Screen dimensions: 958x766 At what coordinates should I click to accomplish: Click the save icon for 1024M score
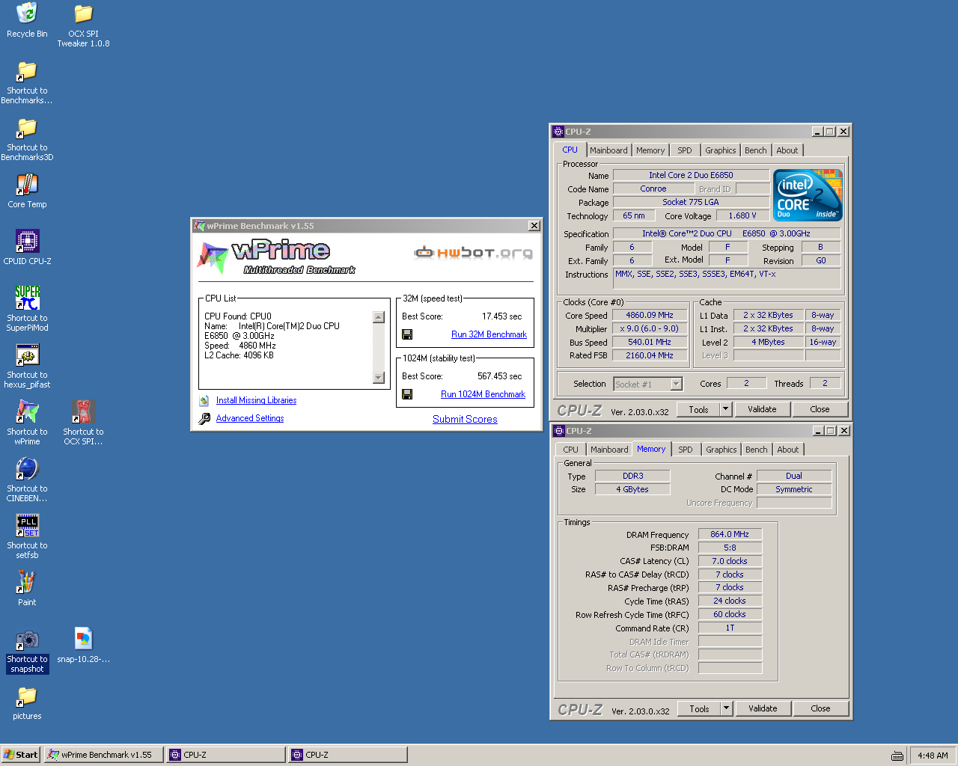pos(407,394)
